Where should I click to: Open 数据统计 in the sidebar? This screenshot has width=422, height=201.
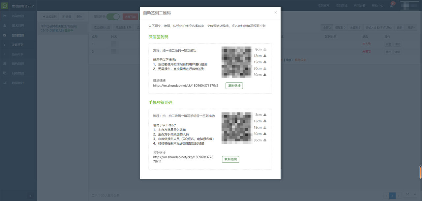coord(18,83)
